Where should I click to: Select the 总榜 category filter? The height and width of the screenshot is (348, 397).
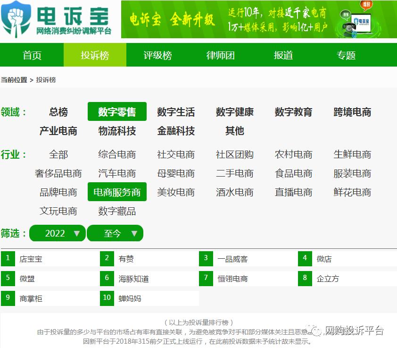point(58,112)
